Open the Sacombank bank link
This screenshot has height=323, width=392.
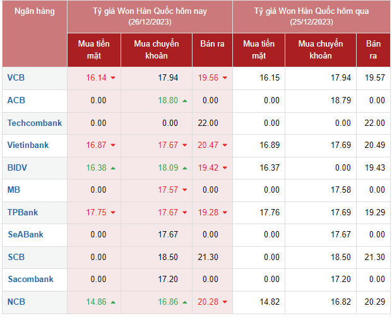(31, 279)
